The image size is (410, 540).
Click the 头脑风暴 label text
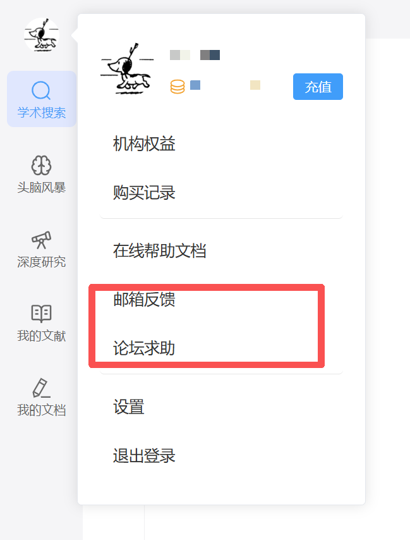click(42, 188)
